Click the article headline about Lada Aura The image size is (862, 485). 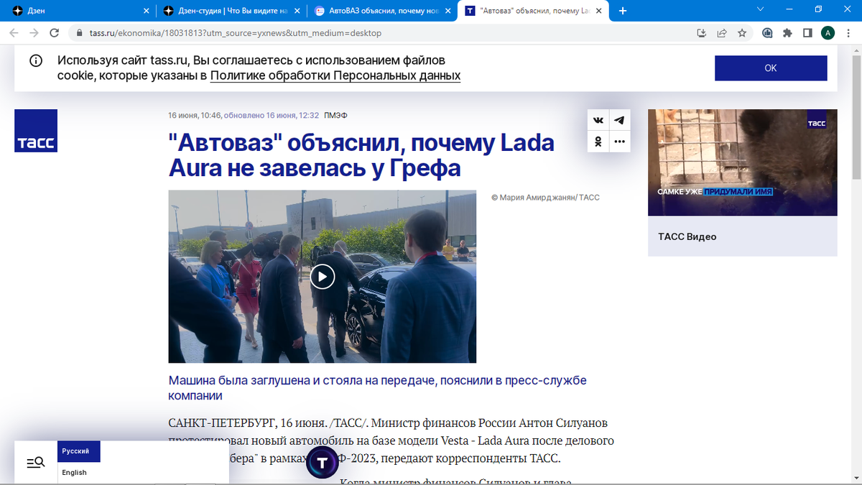point(361,155)
